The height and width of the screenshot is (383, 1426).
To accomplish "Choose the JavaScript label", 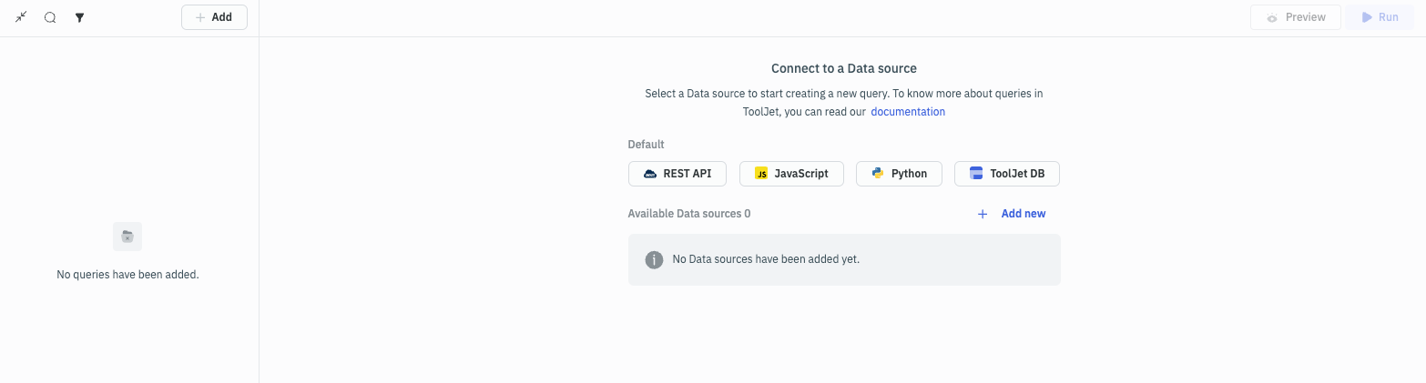I will (x=801, y=174).
